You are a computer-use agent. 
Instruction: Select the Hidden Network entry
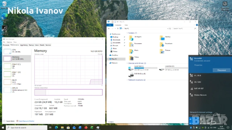(210, 95)
